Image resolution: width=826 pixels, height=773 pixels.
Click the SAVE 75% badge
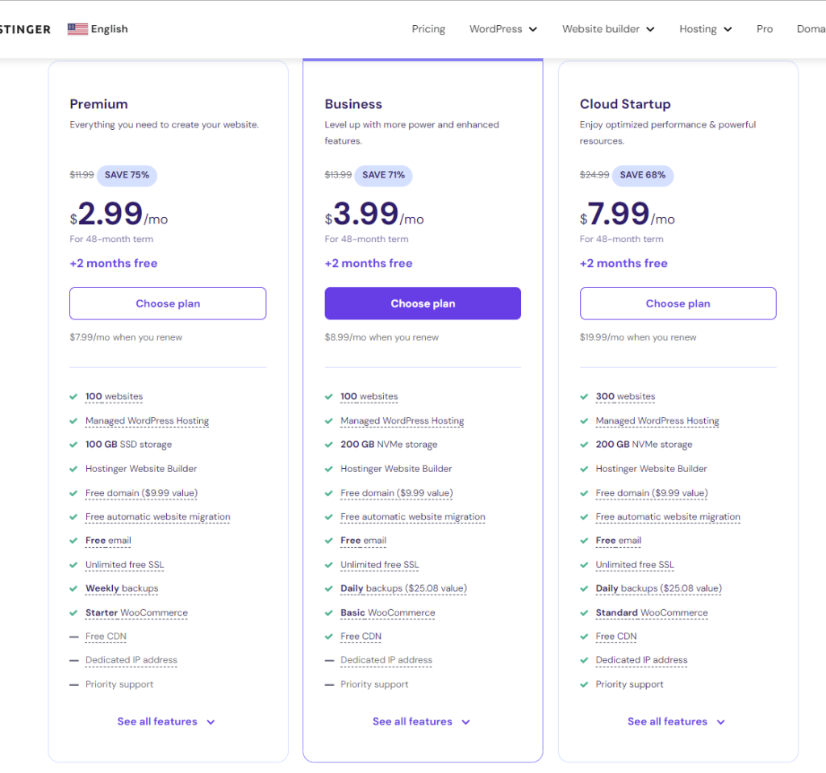127,175
